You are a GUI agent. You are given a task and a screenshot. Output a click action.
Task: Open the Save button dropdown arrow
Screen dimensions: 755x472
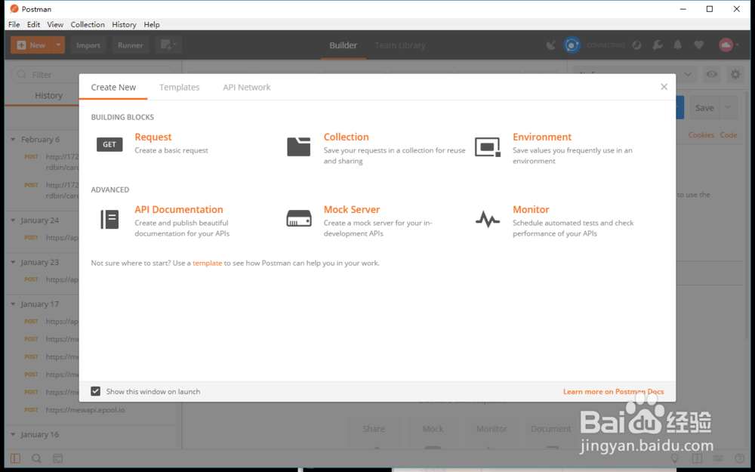pos(728,107)
